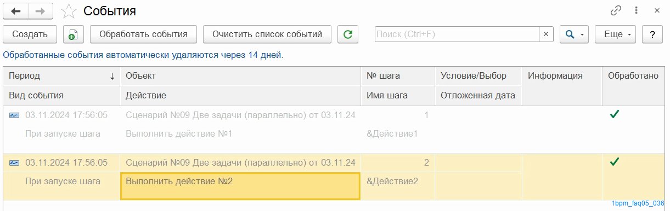Click Обработать события button
The width and height of the screenshot is (670, 211).
coord(143,34)
